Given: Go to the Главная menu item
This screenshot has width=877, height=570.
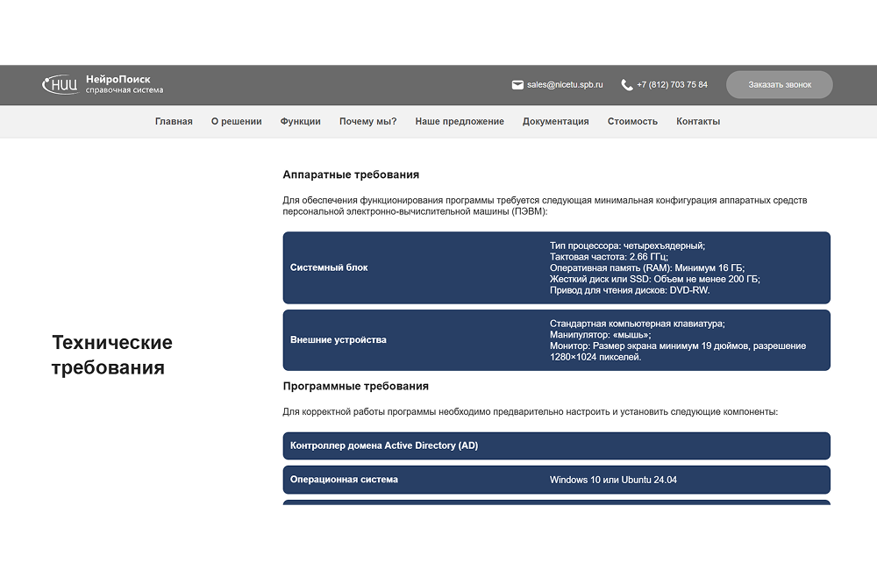Looking at the screenshot, I should tap(174, 121).
